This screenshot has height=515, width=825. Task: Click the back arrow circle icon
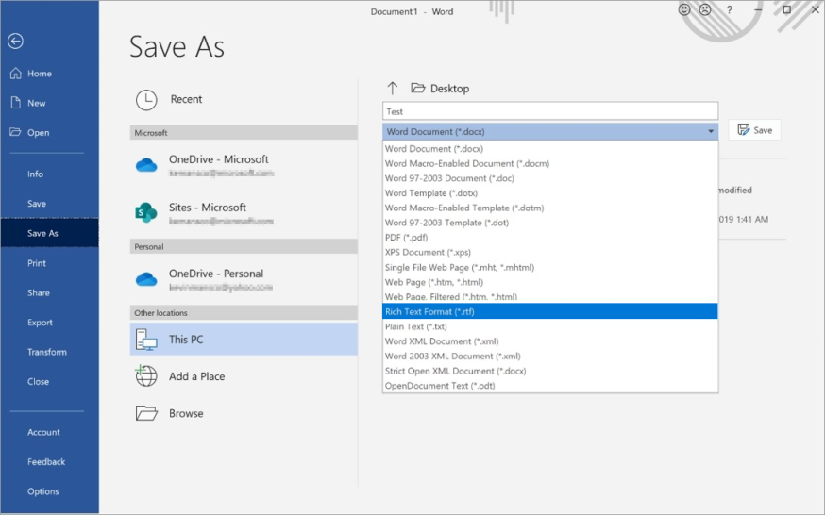click(15, 42)
